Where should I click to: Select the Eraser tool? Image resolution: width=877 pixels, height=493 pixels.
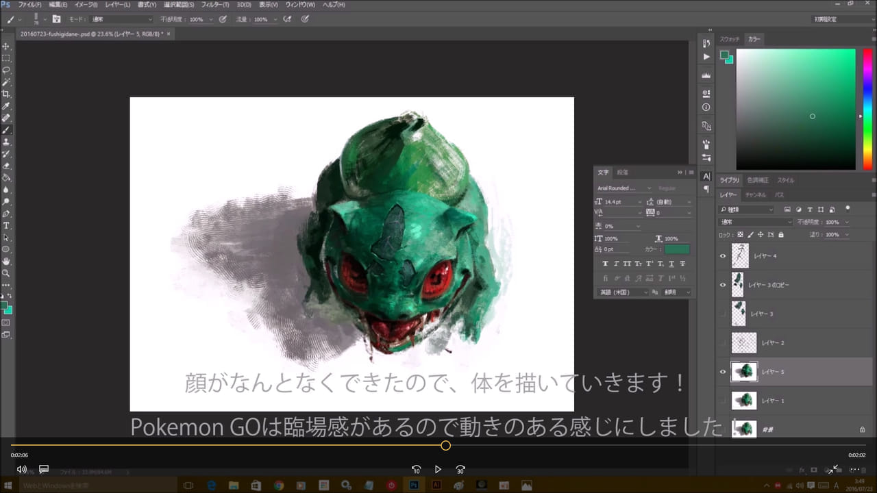pos(6,166)
